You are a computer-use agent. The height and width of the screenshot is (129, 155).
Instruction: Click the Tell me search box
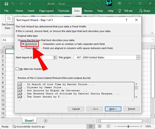[128, 11]
